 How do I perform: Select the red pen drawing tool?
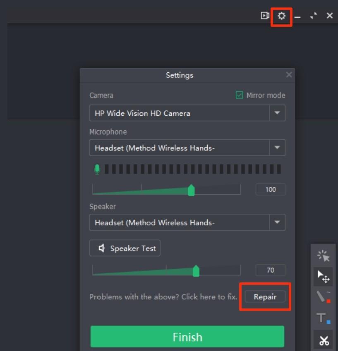[x=323, y=297]
